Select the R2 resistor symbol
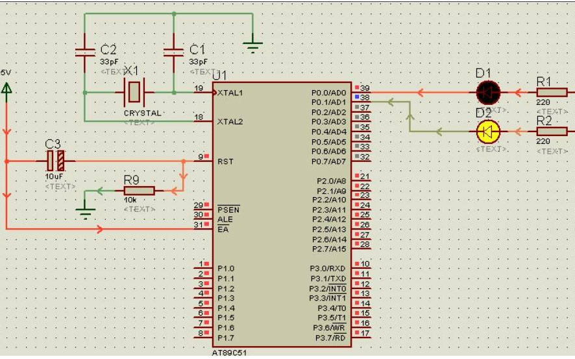The height and width of the screenshot is (359, 575). [x=552, y=132]
